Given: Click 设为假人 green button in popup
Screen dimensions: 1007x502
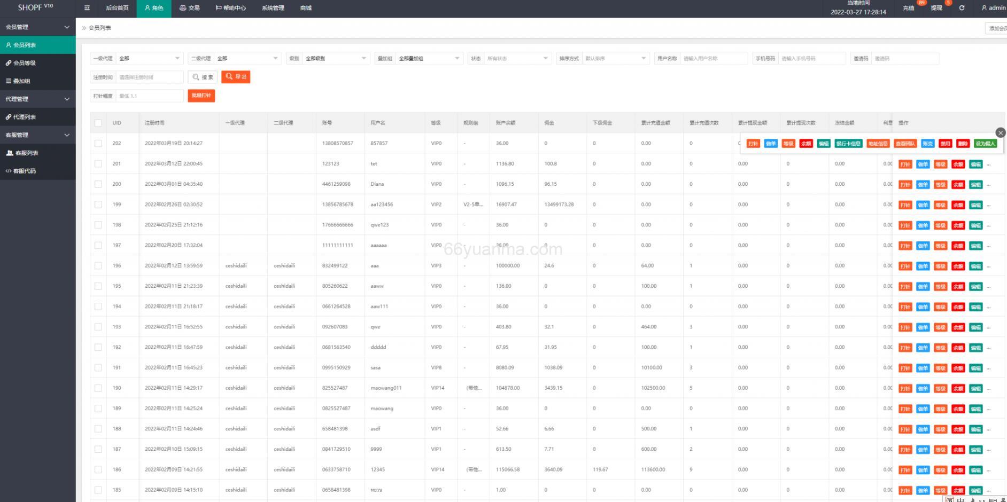Looking at the screenshot, I should [985, 144].
